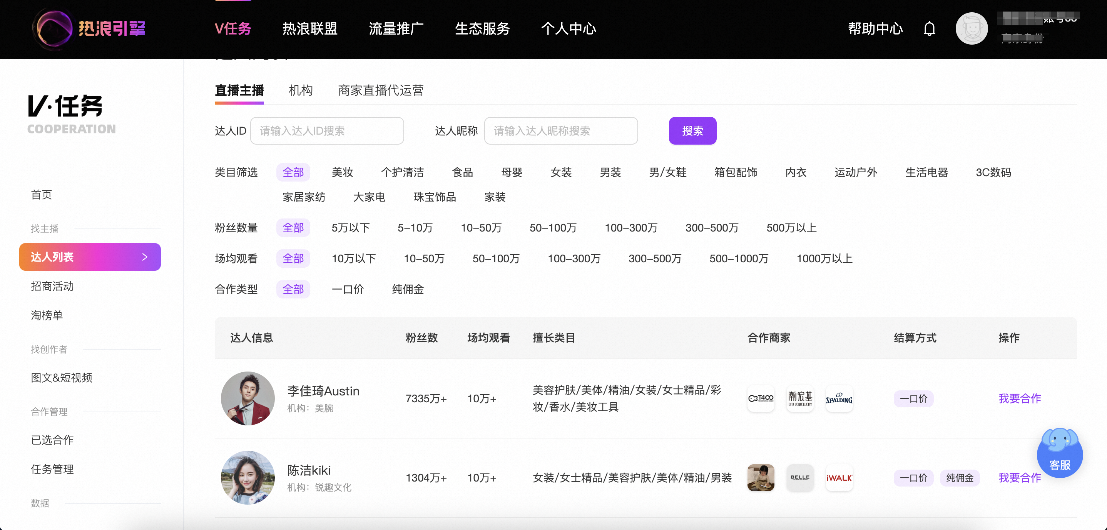Filter category by 运动户外
Viewport: 1107px width, 530px height.
[x=856, y=172]
